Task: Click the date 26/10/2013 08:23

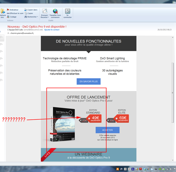Action: [x=165, y=30]
